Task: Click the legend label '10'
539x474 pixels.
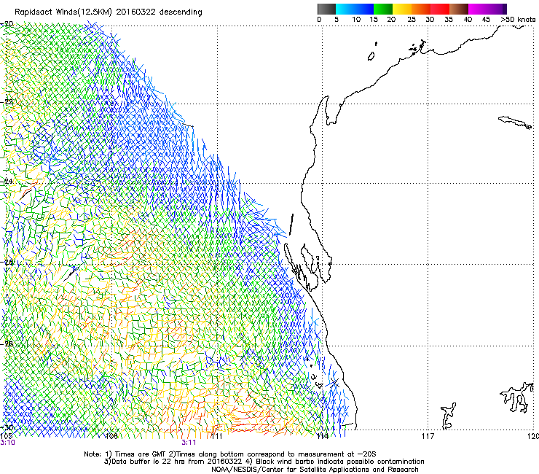Action: click(356, 20)
